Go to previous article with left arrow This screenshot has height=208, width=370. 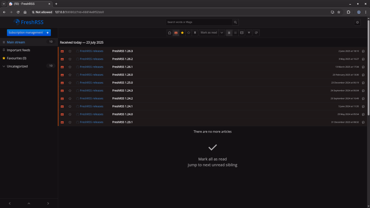pos(10,203)
